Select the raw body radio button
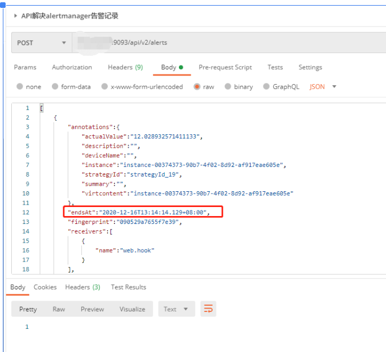Screen dimensions: 386x352 tap(197, 87)
